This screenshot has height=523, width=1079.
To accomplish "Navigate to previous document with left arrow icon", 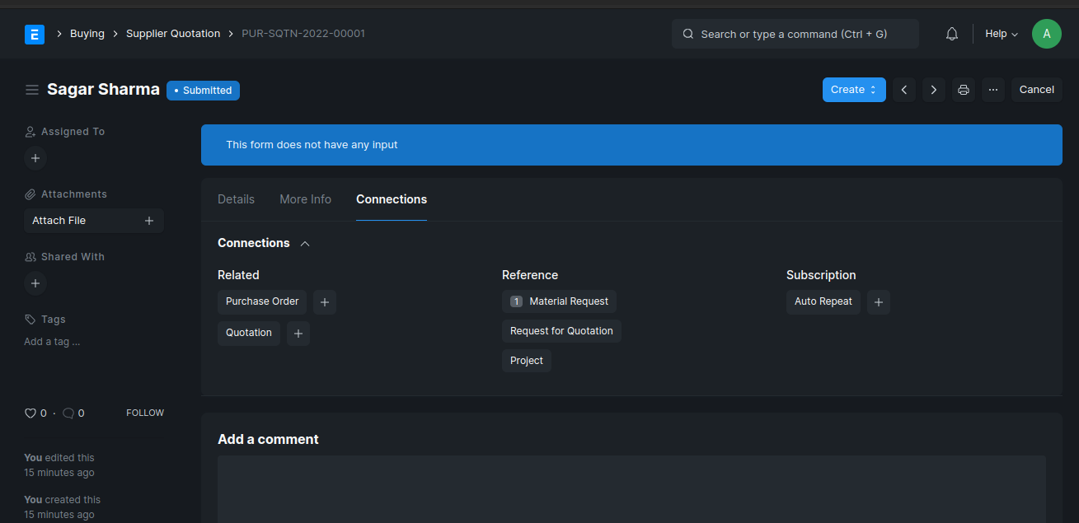I will click(x=903, y=89).
